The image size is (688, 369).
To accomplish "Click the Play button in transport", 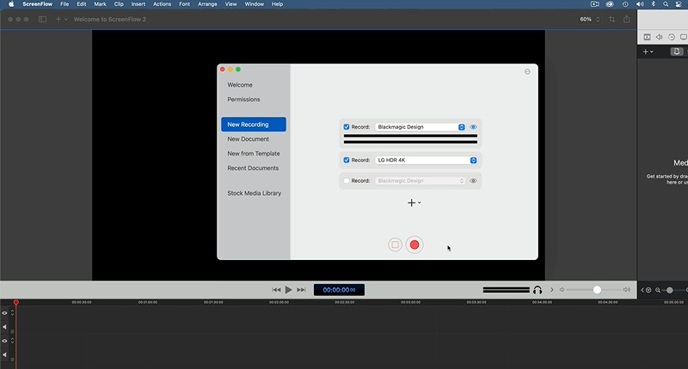I will (288, 290).
